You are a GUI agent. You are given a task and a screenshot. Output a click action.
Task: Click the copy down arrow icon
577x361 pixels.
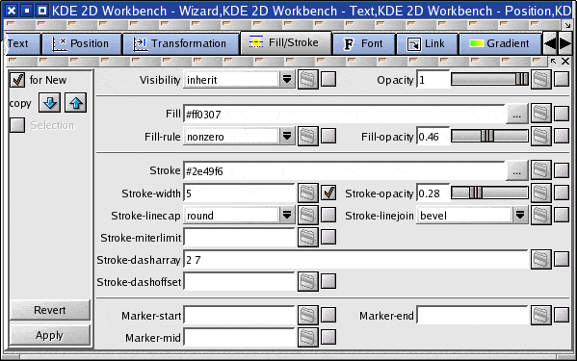(50, 103)
